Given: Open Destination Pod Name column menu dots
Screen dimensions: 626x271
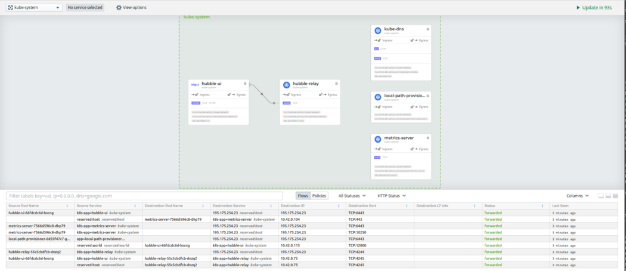Looking at the screenshot, I should [x=203, y=206].
